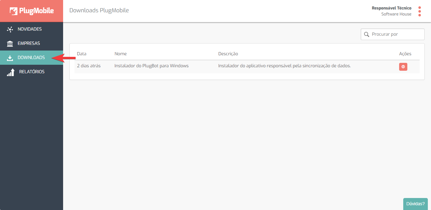Click the search magnifier icon
The image size is (431, 210).
pyautogui.click(x=367, y=34)
